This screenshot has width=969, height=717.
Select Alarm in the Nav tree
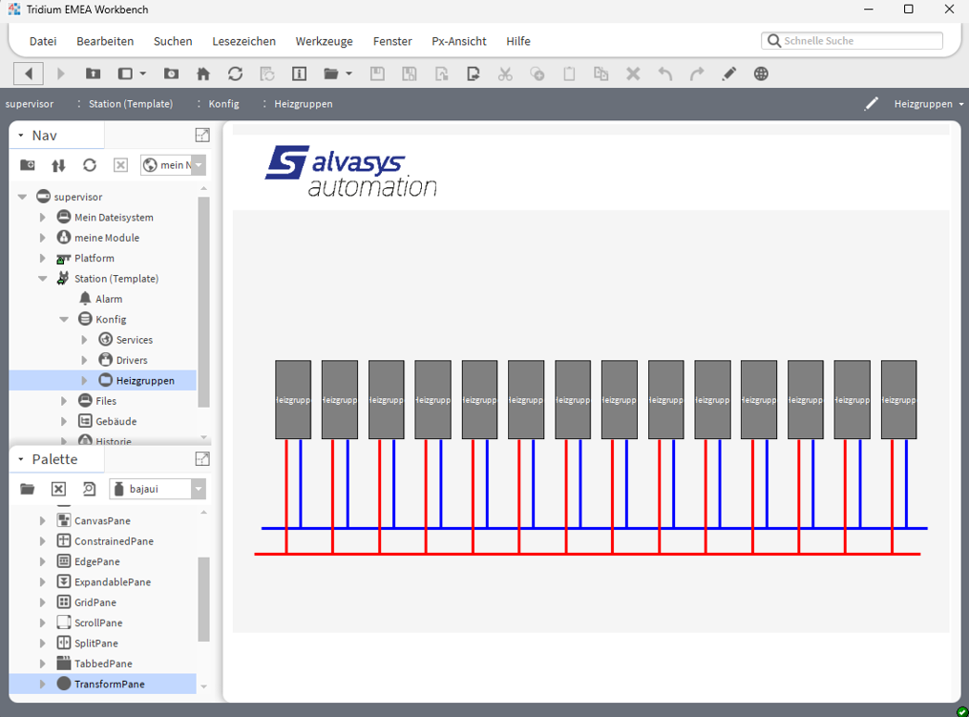point(109,299)
